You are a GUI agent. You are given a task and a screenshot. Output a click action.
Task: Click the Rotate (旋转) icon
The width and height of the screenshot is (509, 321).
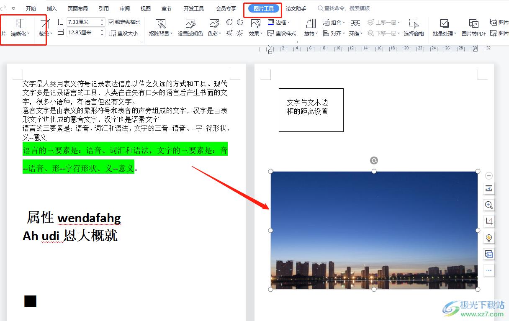(x=311, y=23)
